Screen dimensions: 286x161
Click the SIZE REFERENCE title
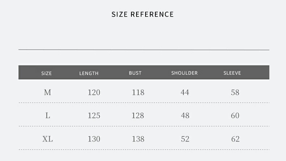click(143, 14)
